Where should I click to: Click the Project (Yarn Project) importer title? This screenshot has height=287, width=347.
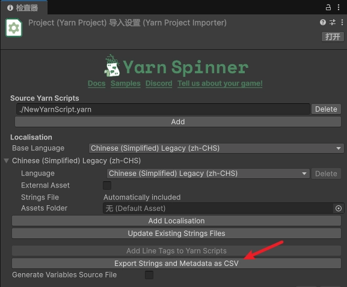(x=127, y=23)
